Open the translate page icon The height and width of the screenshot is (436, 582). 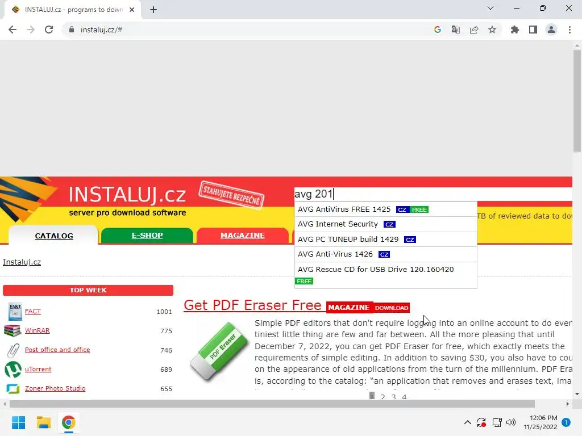[455, 30]
